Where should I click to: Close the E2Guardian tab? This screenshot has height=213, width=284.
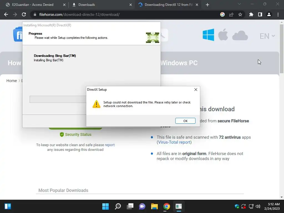pyautogui.click(x=64, y=5)
